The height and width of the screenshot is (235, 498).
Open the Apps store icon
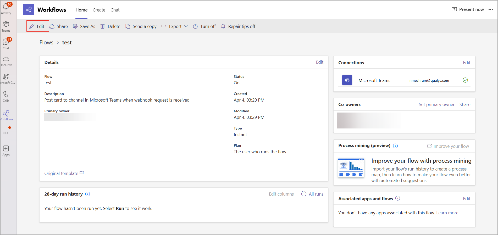6,151
